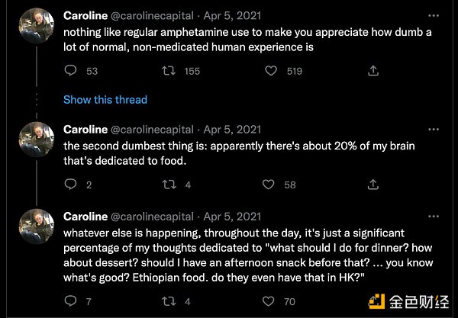Reply to the "20% of my brain" tweet

coord(70,185)
